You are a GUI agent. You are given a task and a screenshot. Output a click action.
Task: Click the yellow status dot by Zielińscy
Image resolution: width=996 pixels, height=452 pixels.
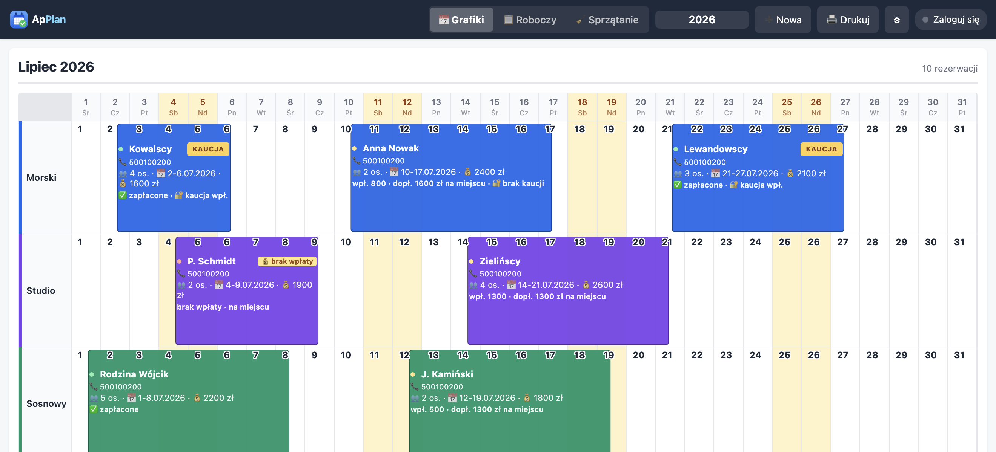pos(471,262)
